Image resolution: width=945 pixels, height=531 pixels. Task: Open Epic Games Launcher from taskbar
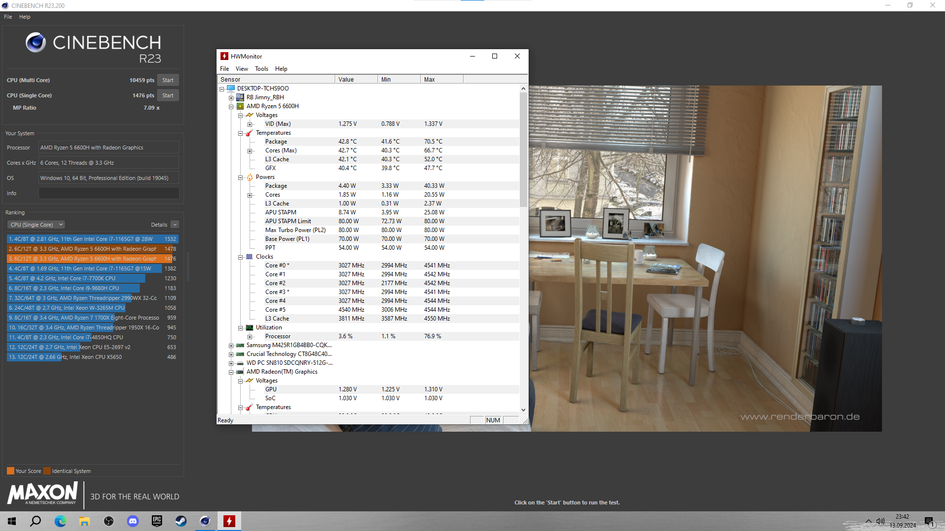pos(157,521)
